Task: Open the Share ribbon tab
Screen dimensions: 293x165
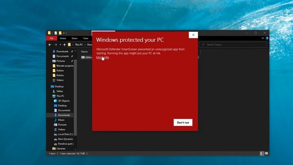Action: pos(74,38)
